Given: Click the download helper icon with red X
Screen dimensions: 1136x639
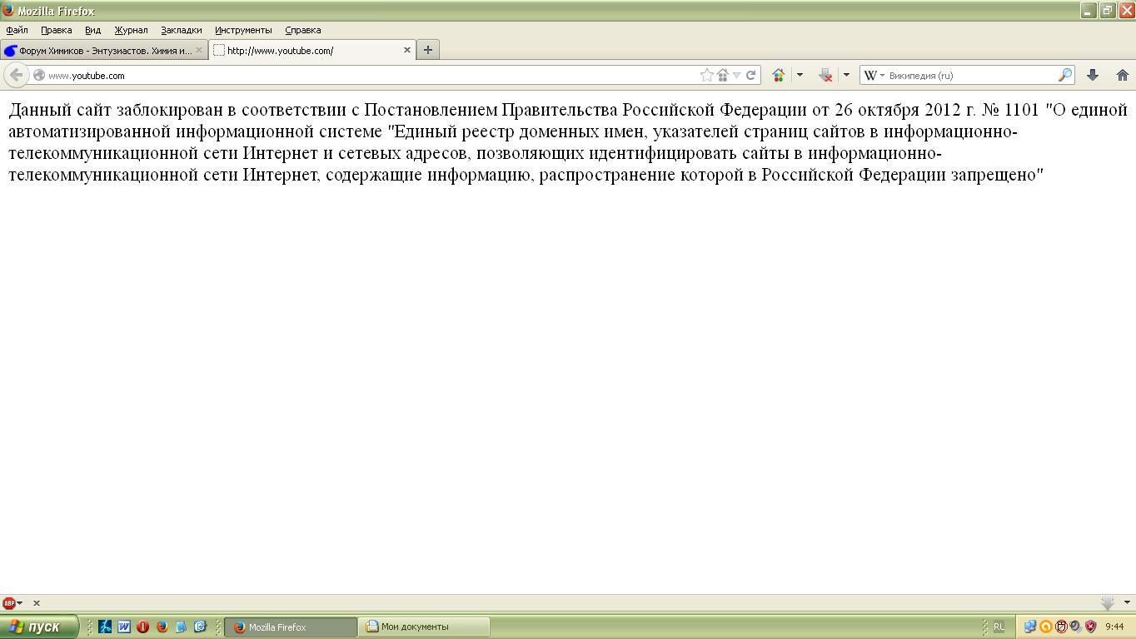Looking at the screenshot, I should click(825, 75).
